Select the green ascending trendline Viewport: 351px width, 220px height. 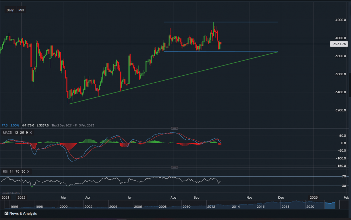(x=175, y=78)
